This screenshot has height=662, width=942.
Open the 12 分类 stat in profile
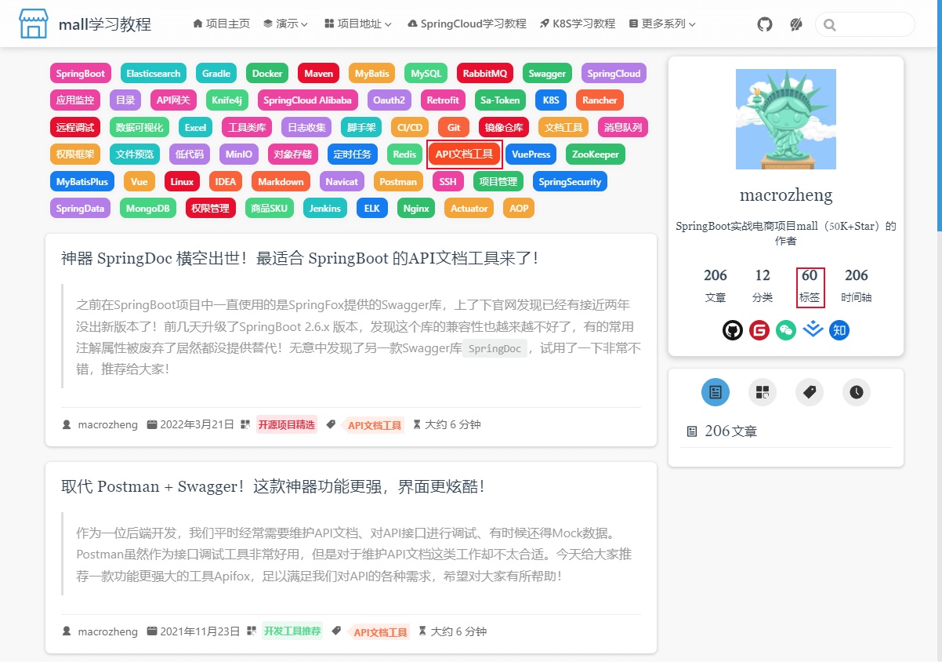763,286
